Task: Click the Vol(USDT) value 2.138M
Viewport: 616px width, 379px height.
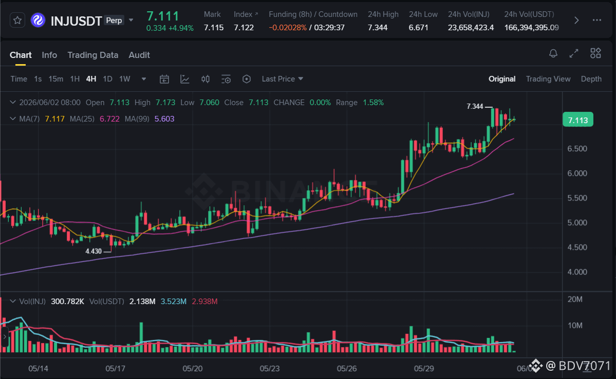Action: point(142,302)
